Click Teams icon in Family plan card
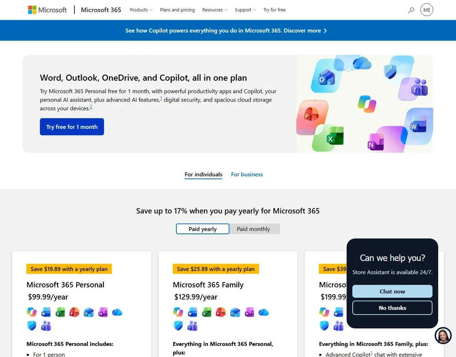 (192, 325)
